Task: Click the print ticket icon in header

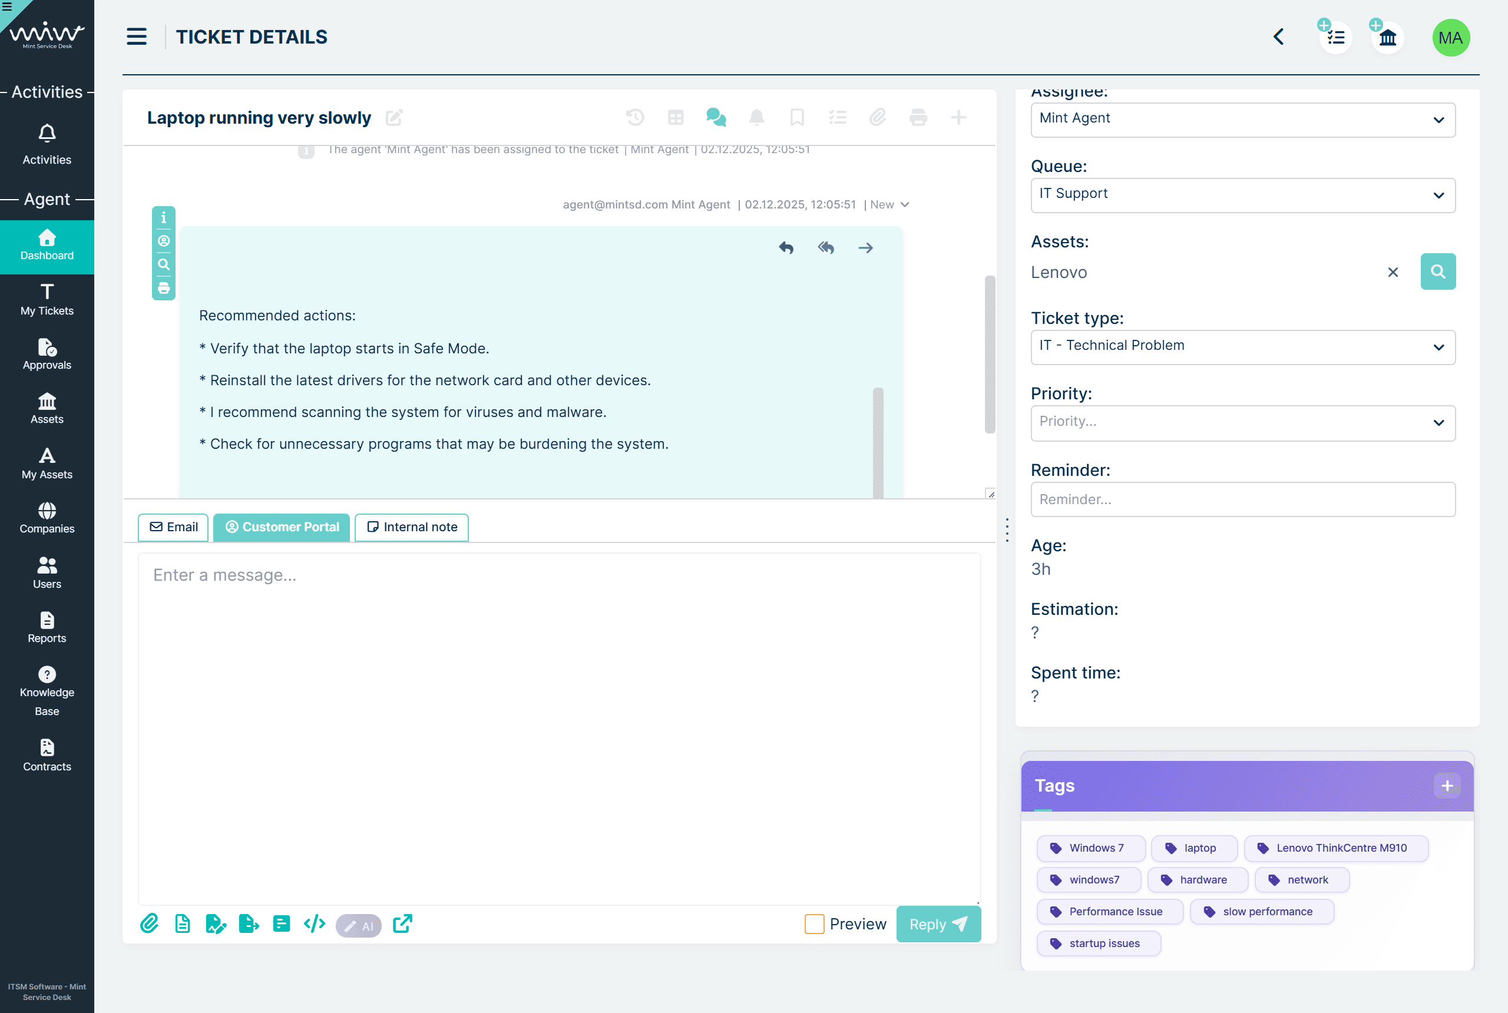Action: [917, 118]
